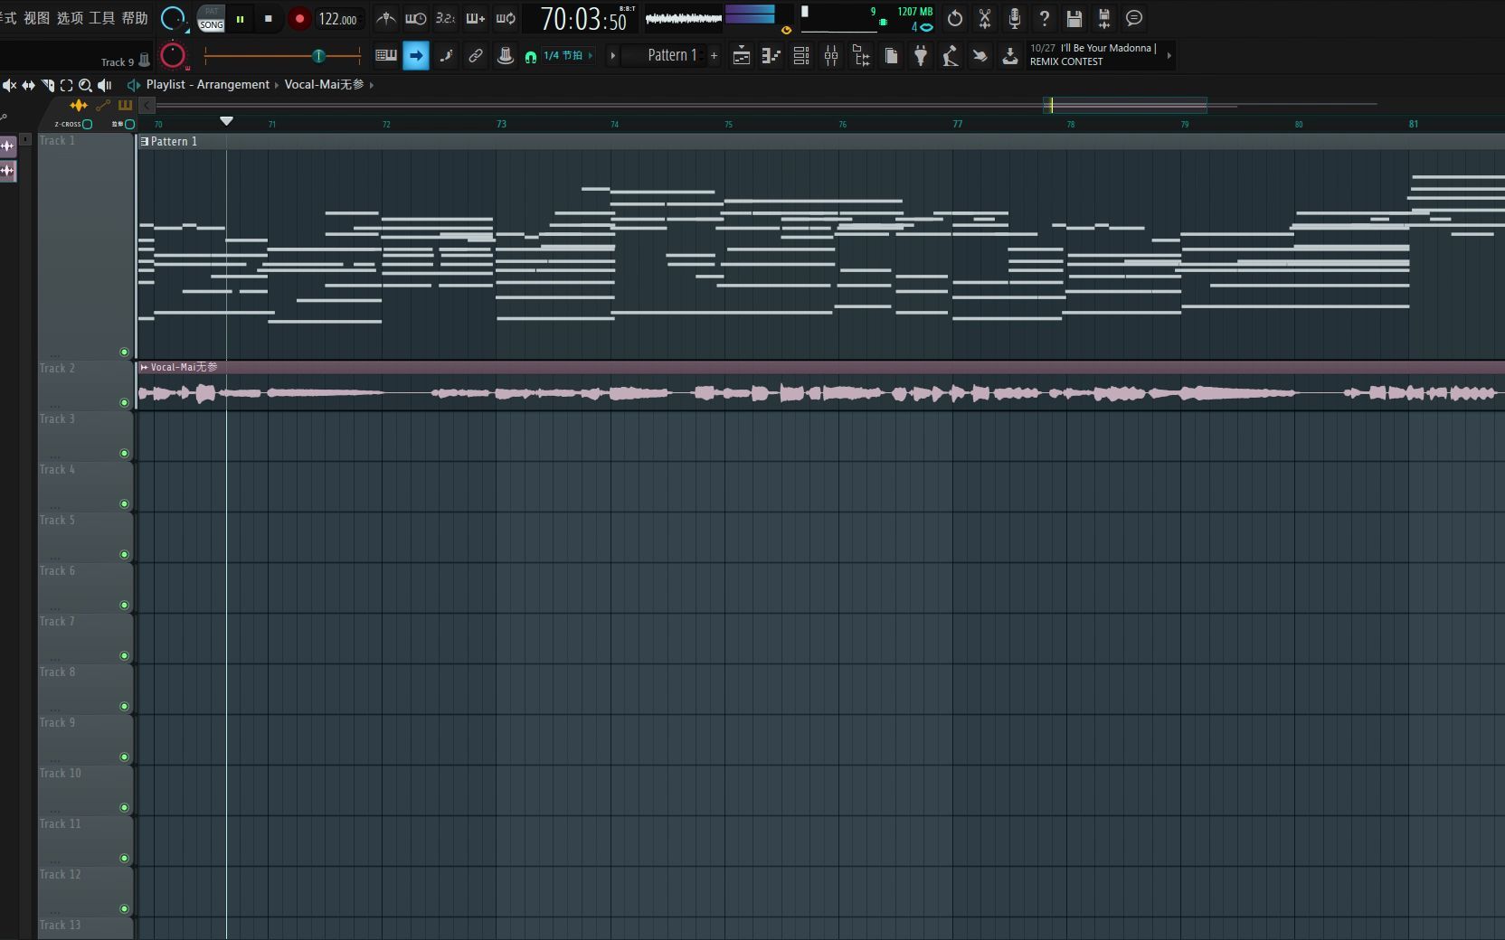Click the render audio export disk icon
The image size is (1505, 940).
[x=1104, y=18]
